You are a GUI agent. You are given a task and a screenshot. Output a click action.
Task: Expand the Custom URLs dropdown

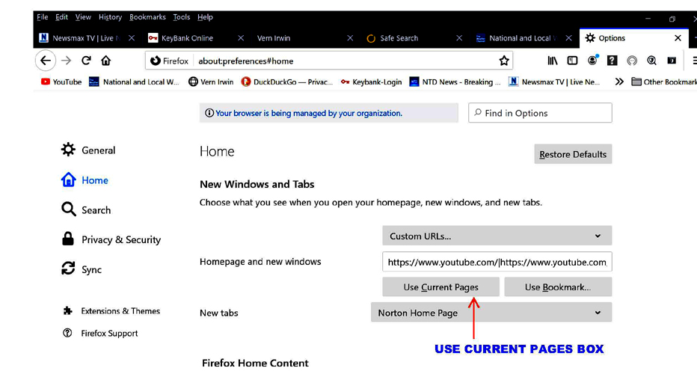[497, 236]
